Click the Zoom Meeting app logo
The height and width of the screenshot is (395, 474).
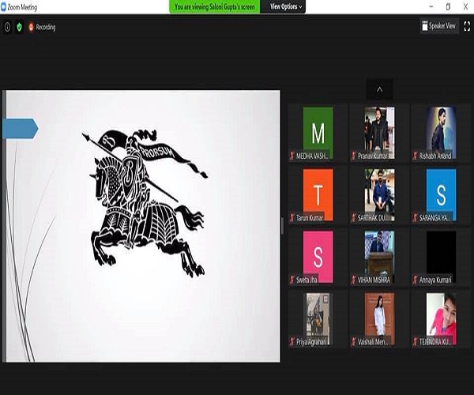6,6
